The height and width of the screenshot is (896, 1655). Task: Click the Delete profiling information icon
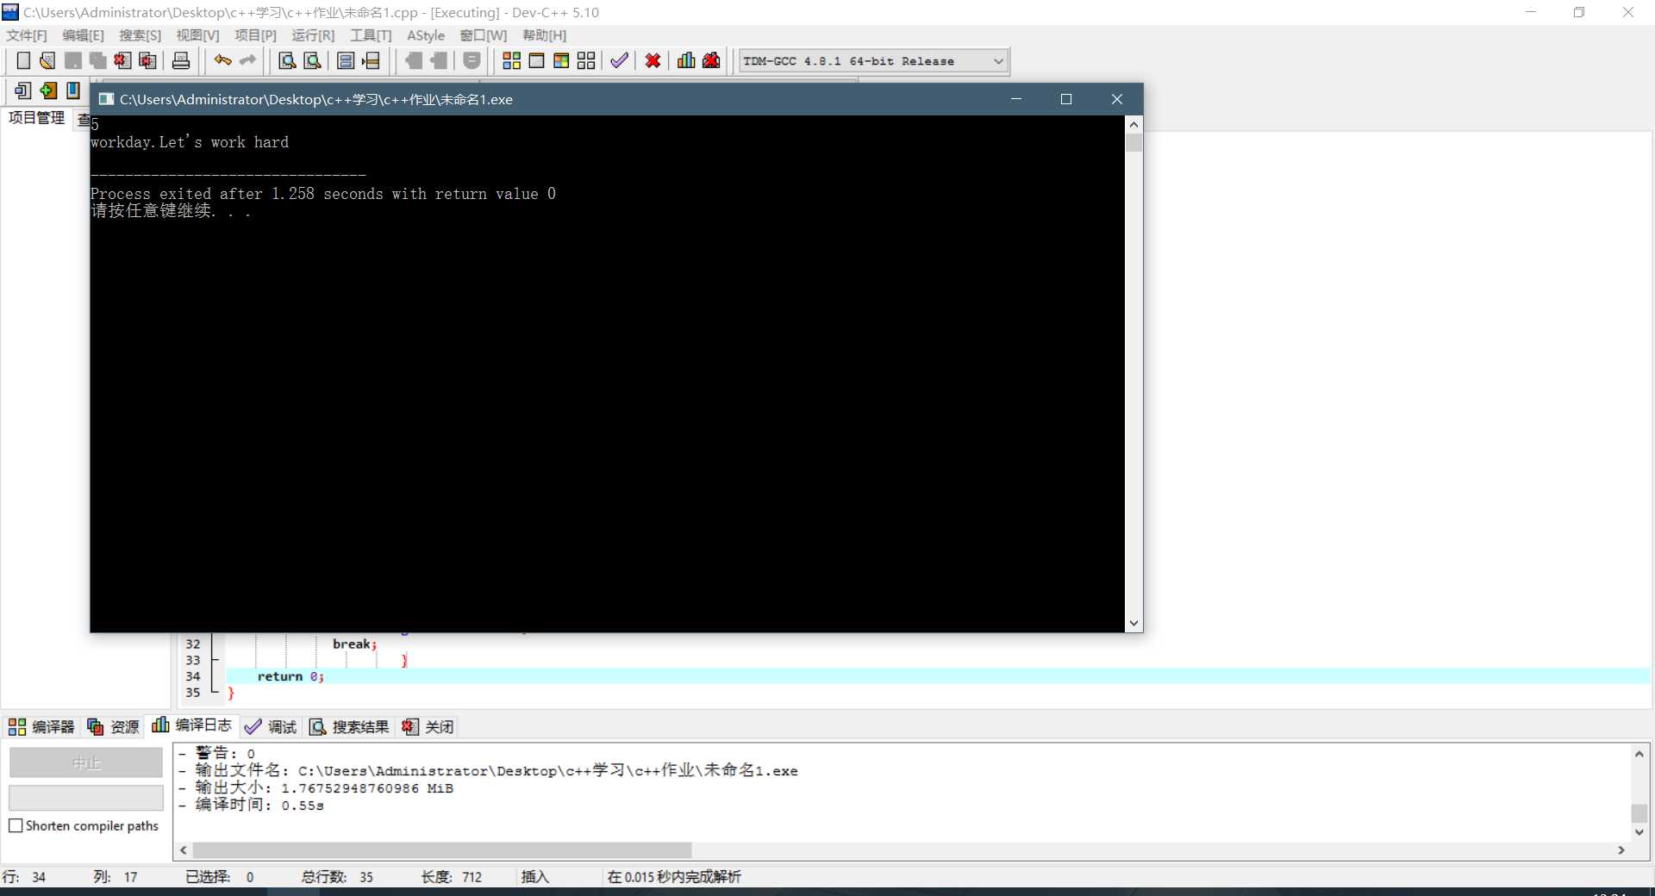711,60
